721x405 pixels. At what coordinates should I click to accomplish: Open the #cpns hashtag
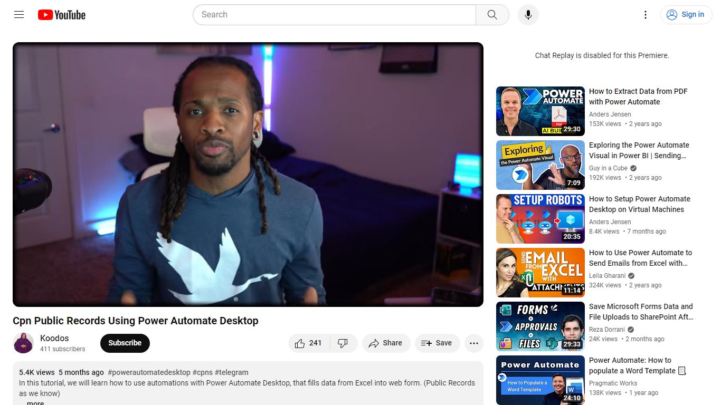[x=203, y=372]
